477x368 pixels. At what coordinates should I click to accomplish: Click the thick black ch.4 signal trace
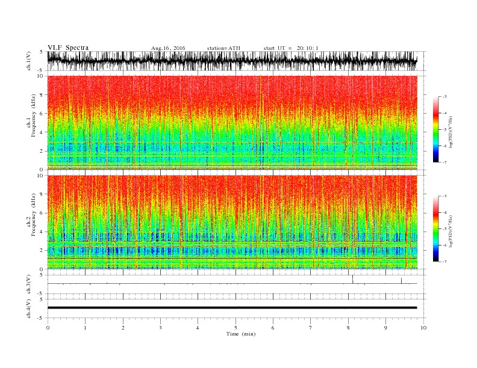point(232,308)
